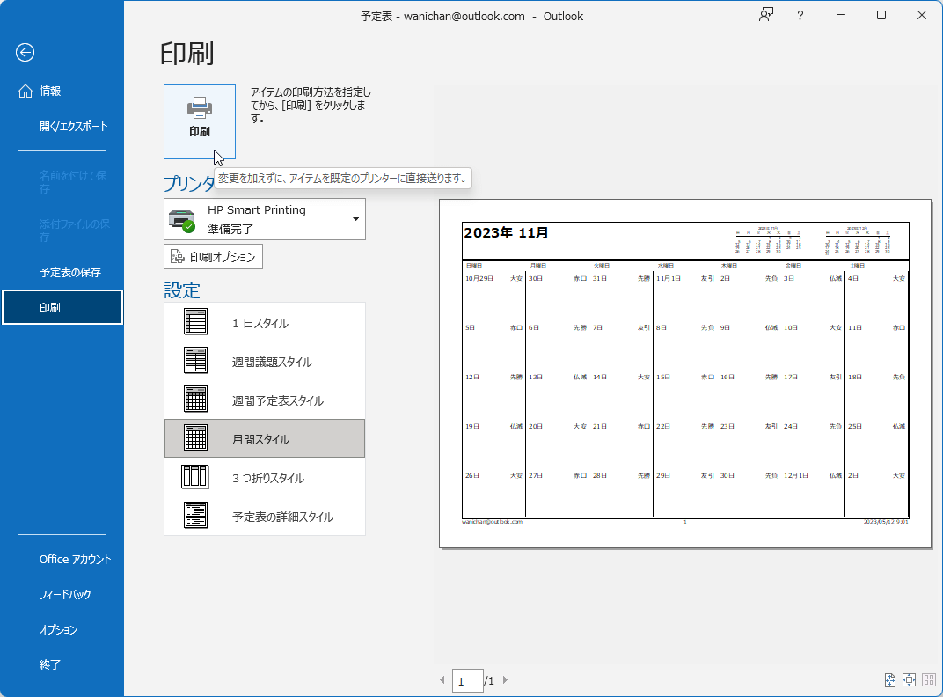Click the printer status icon with green check
The image size is (943, 697).
[x=181, y=220]
